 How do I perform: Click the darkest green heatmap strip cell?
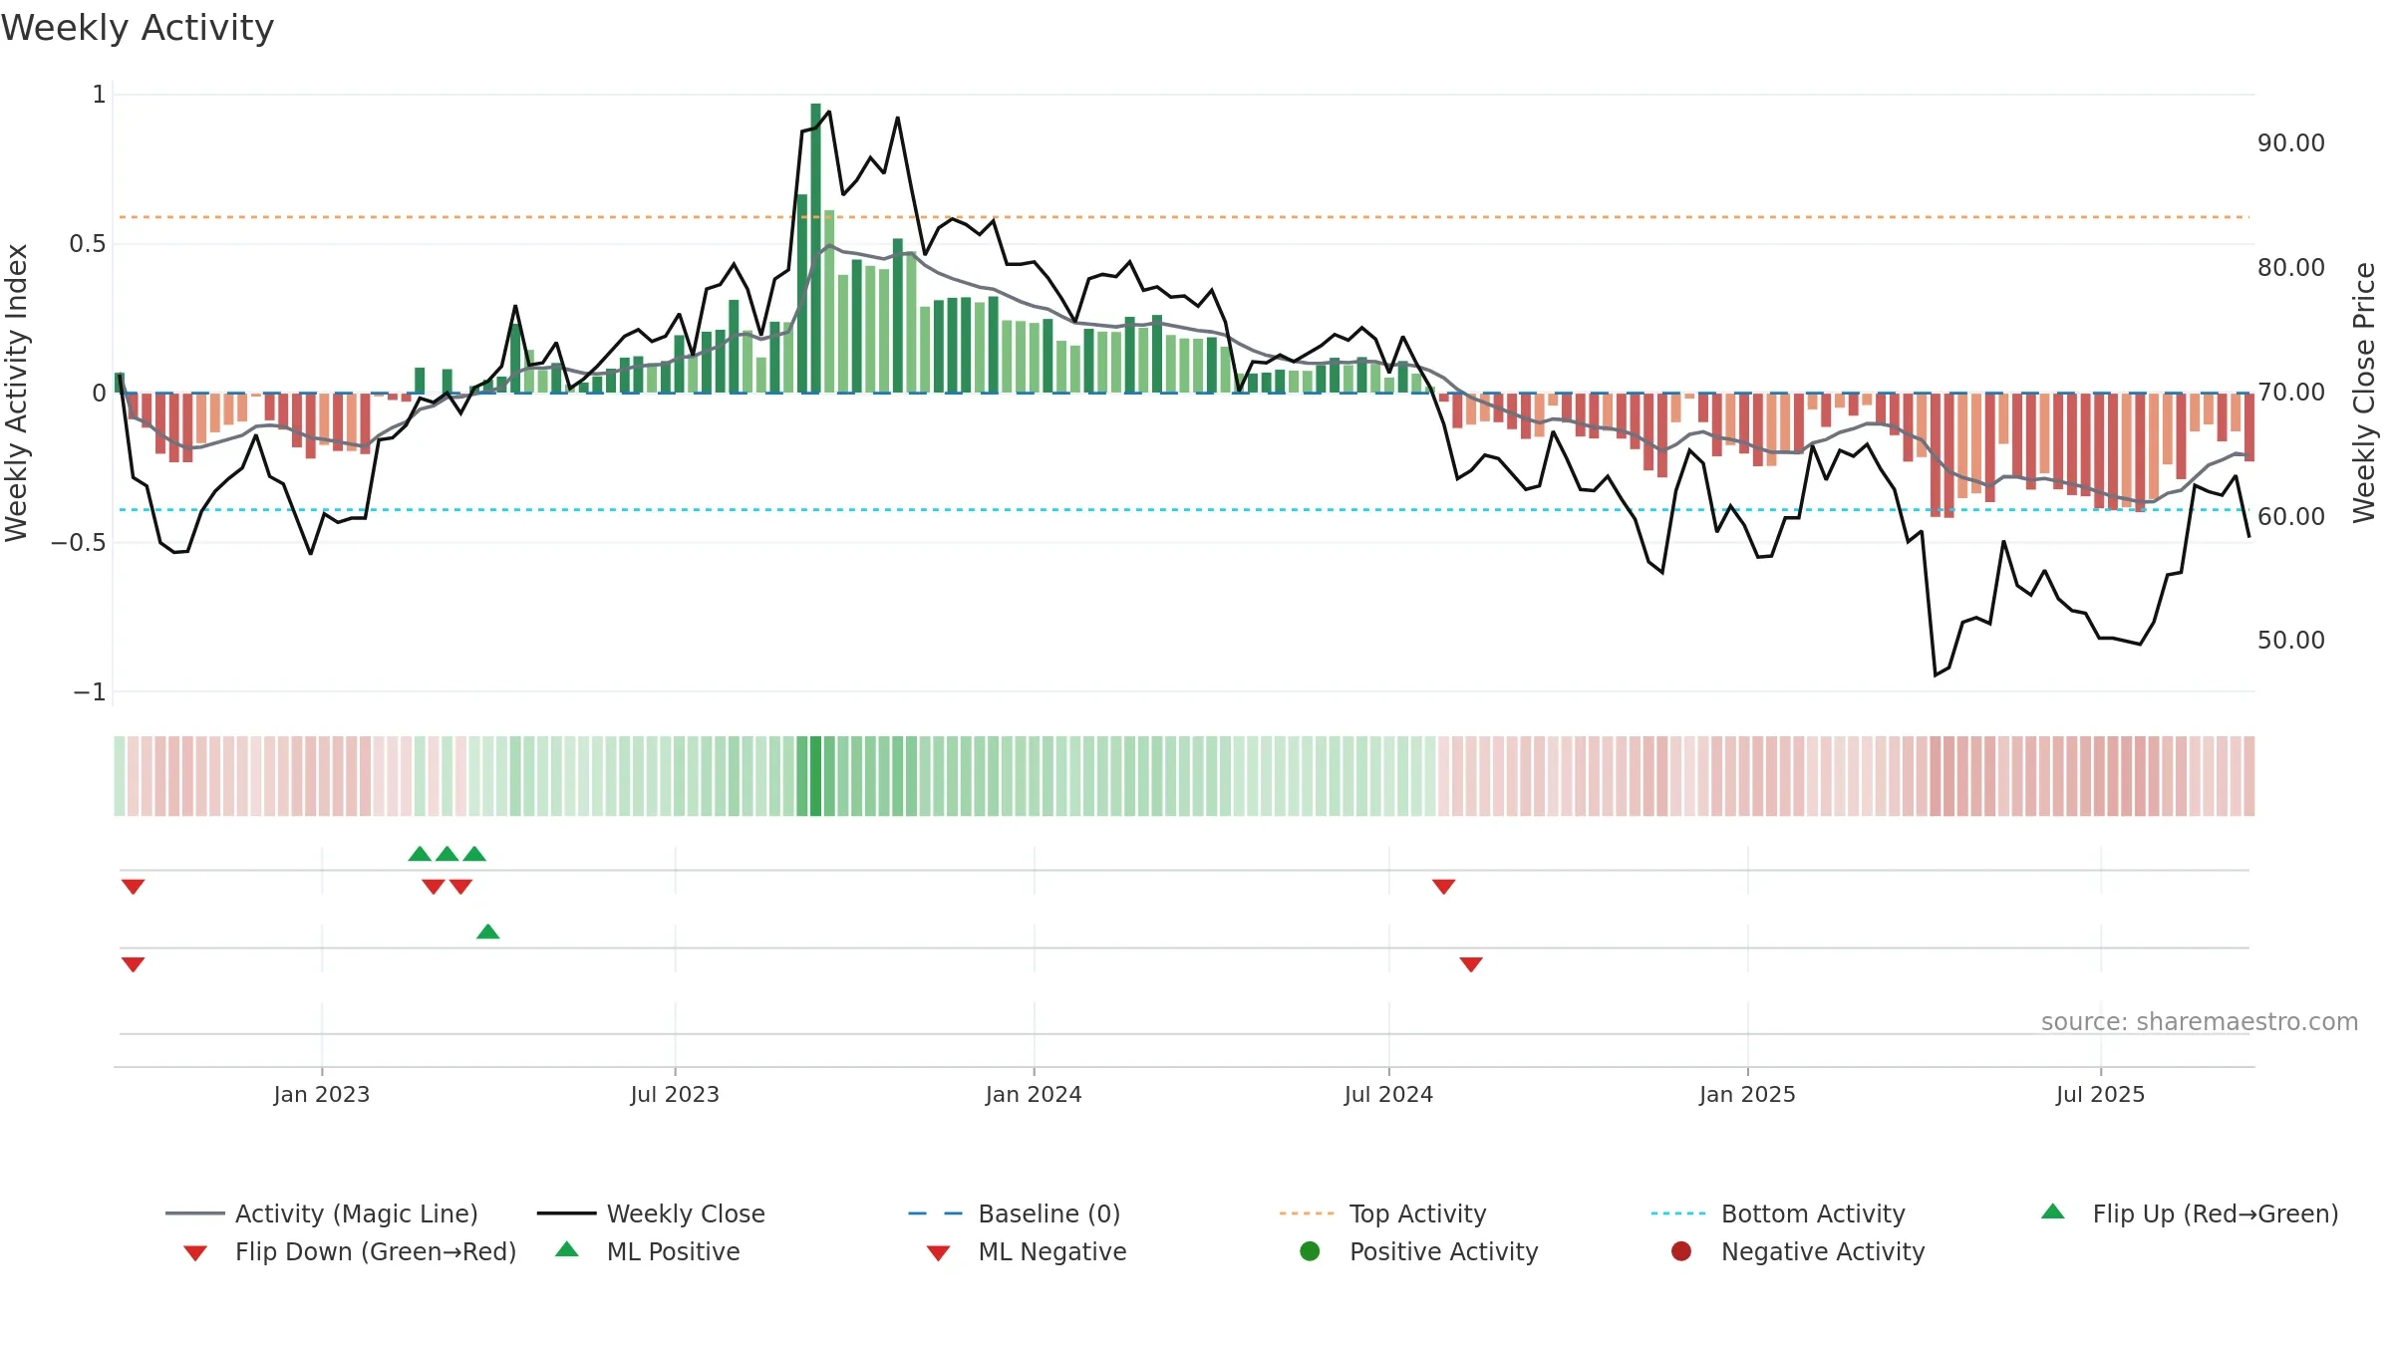click(x=815, y=776)
